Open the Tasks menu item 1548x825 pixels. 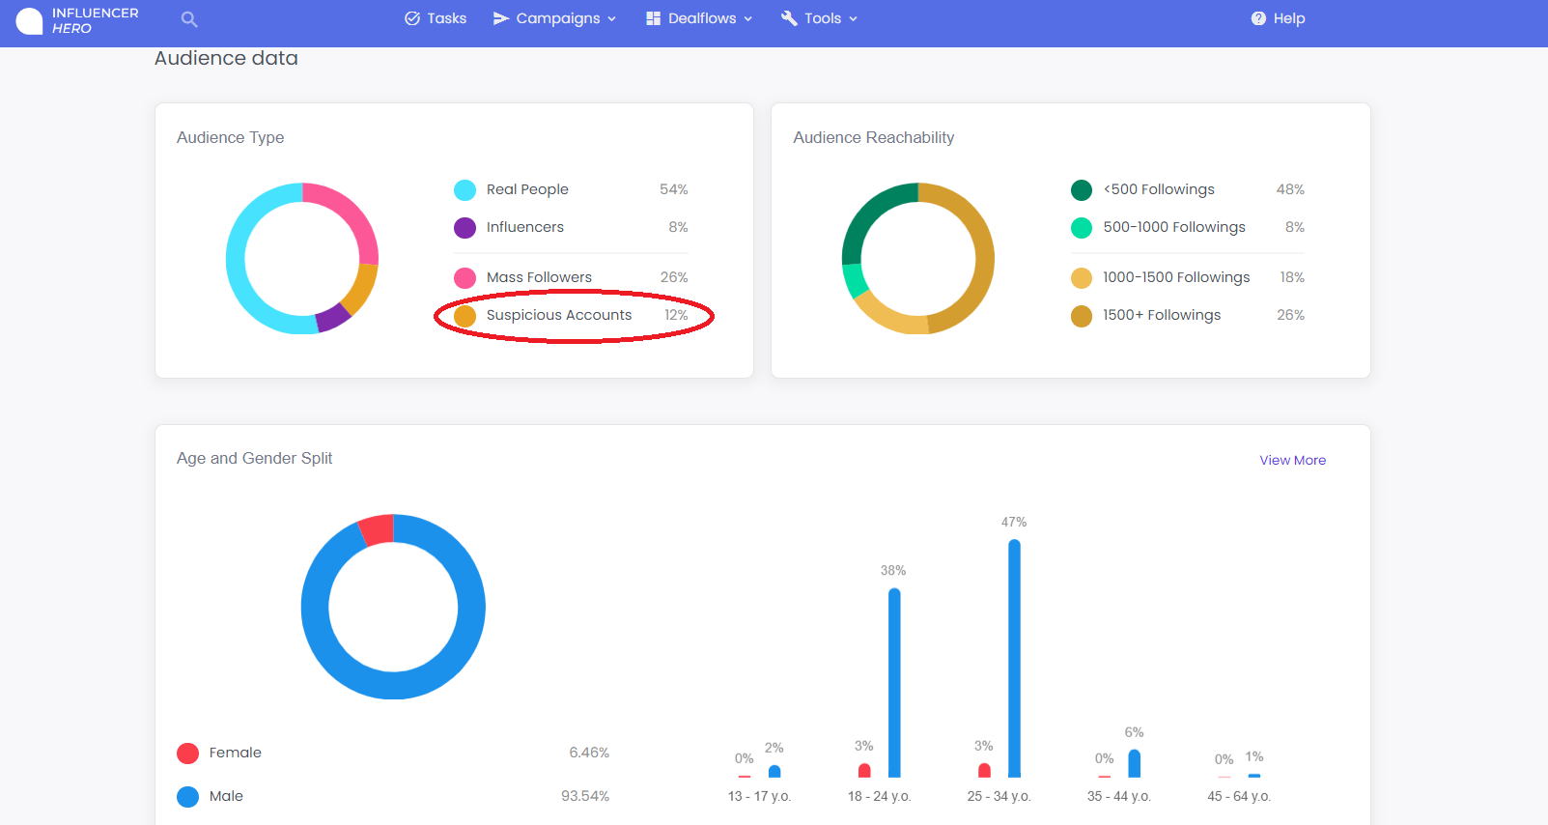point(436,18)
